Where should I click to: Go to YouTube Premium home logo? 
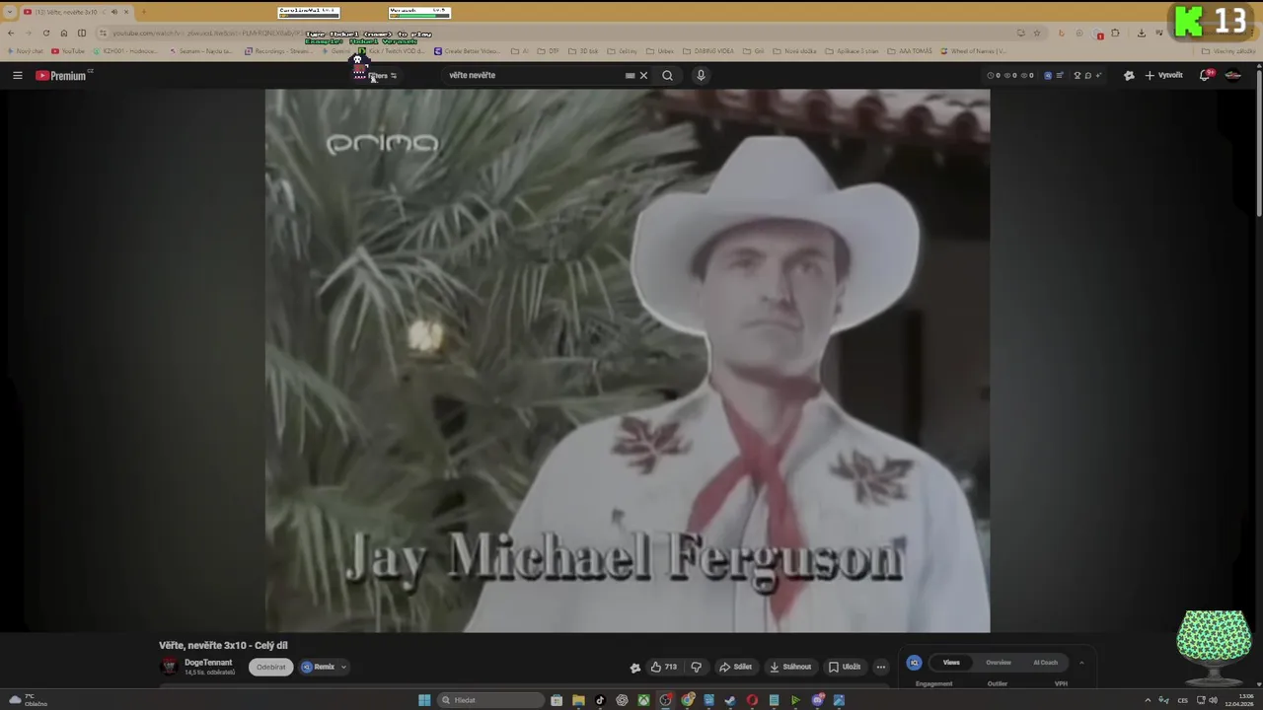(x=63, y=75)
